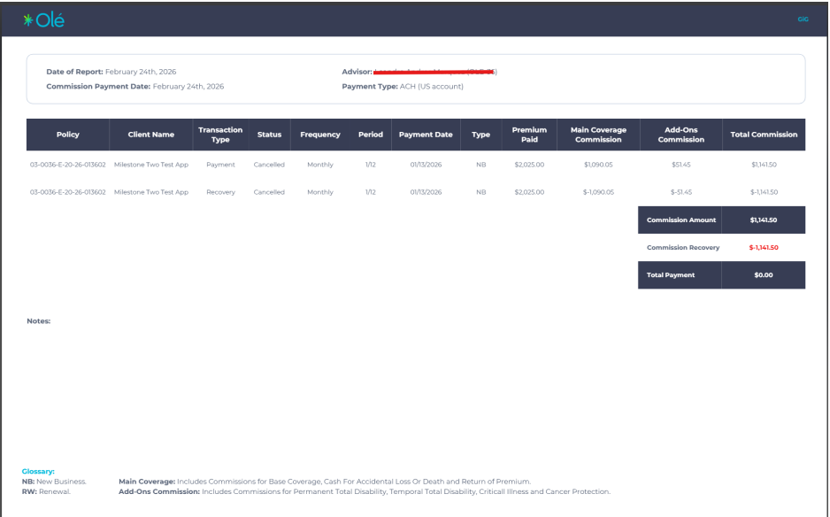The width and height of the screenshot is (830, 517).
Task: Click the policy number in the Recovery row
Action: (x=68, y=192)
